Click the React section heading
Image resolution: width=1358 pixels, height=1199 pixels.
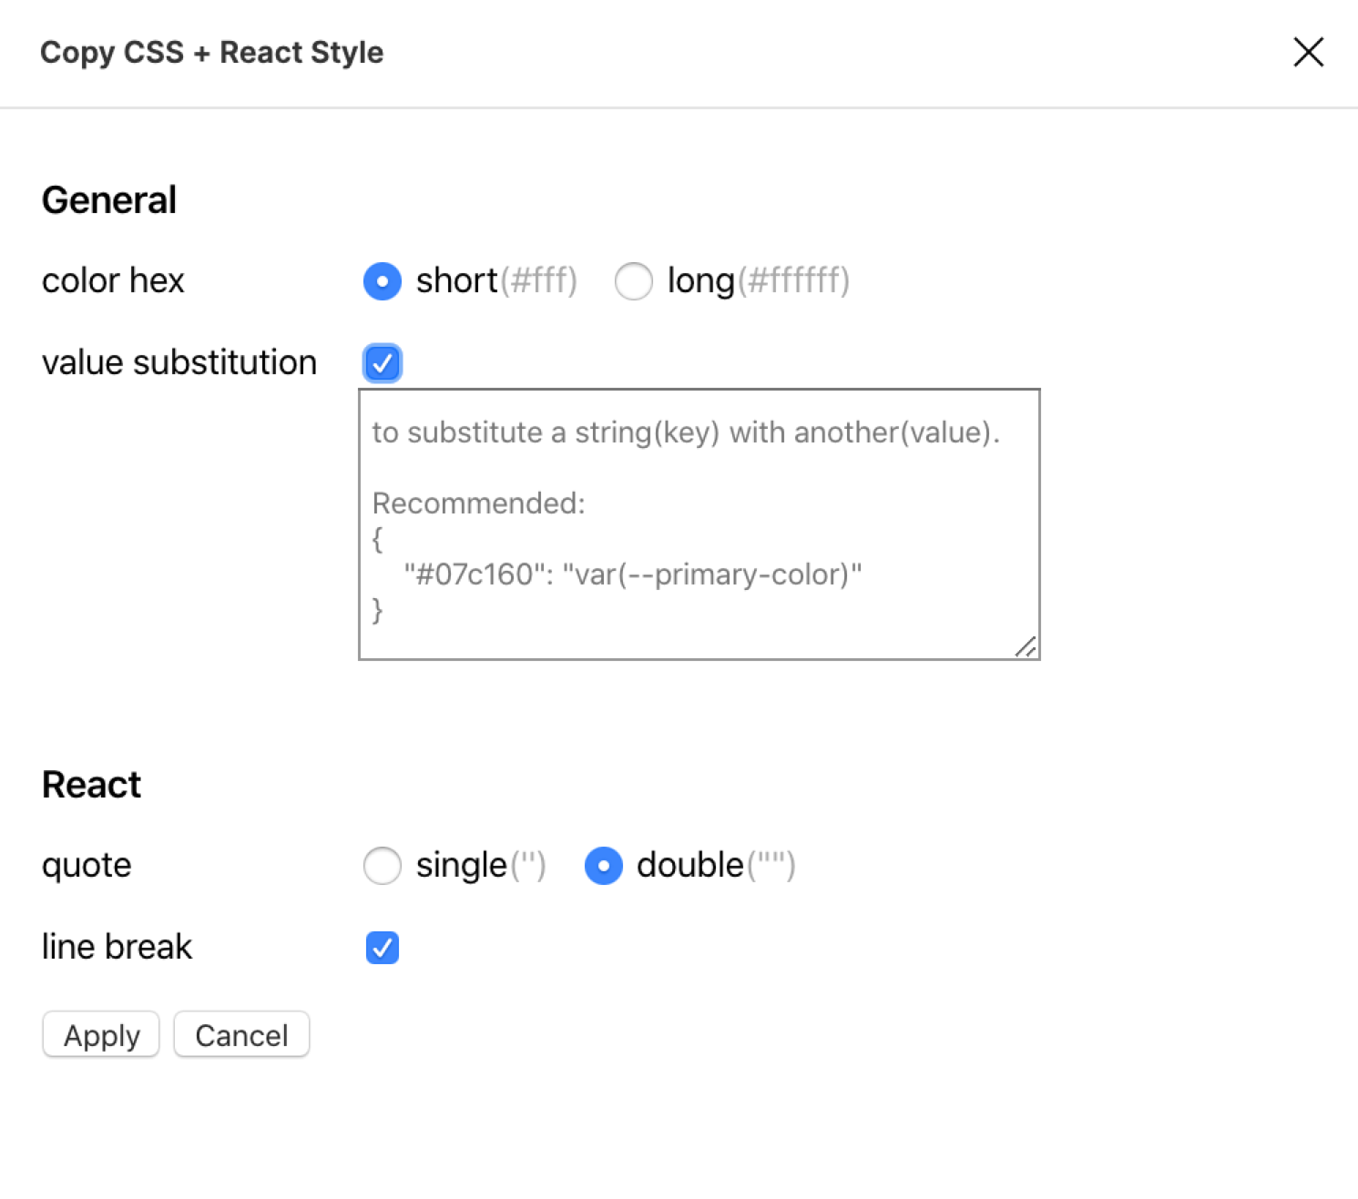point(91,785)
